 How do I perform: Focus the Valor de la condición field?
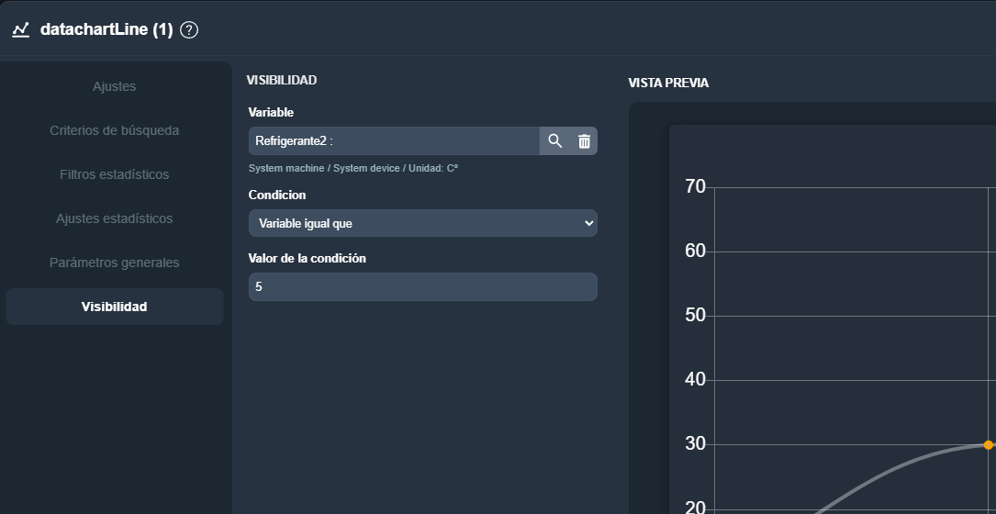[x=422, y=286]
